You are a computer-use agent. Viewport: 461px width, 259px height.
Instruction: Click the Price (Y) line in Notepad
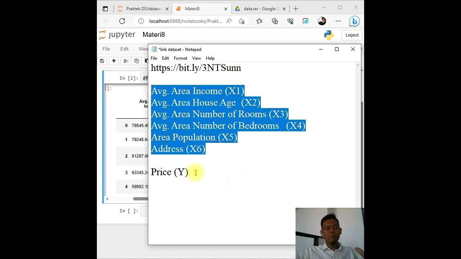tap(170, 172)
